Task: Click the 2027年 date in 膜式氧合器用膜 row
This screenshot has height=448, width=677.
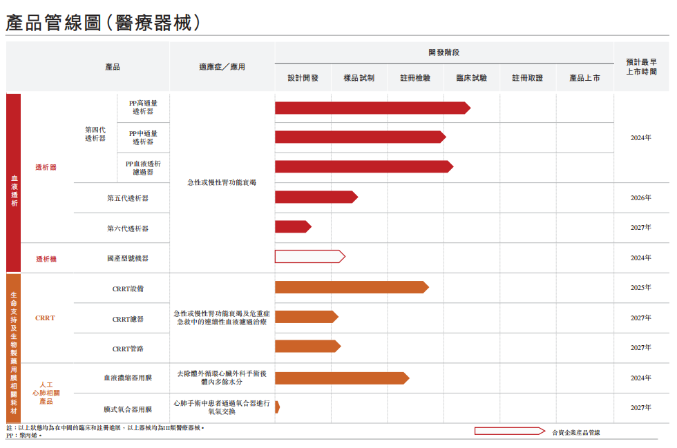Action: [641, 407]
